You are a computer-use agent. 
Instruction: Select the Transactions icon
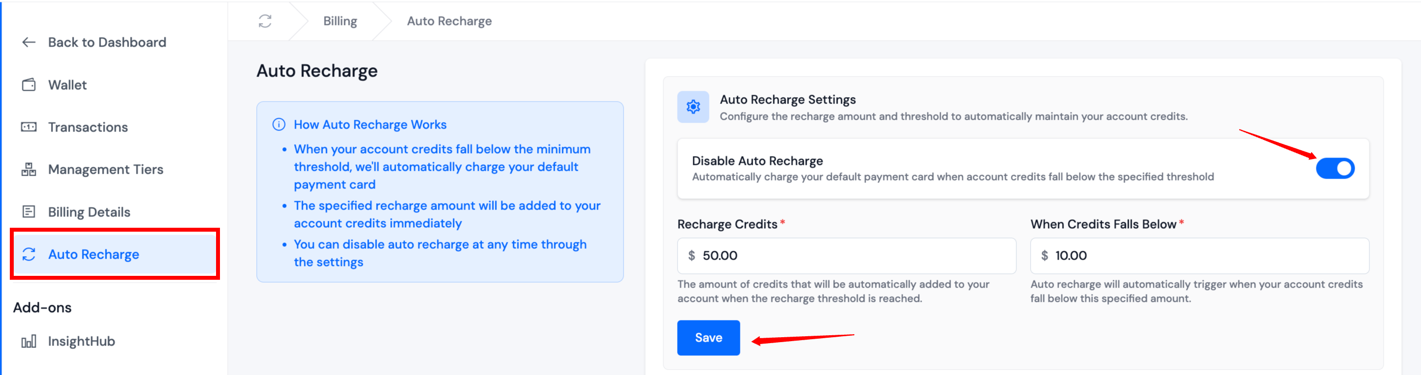point(28,127)
